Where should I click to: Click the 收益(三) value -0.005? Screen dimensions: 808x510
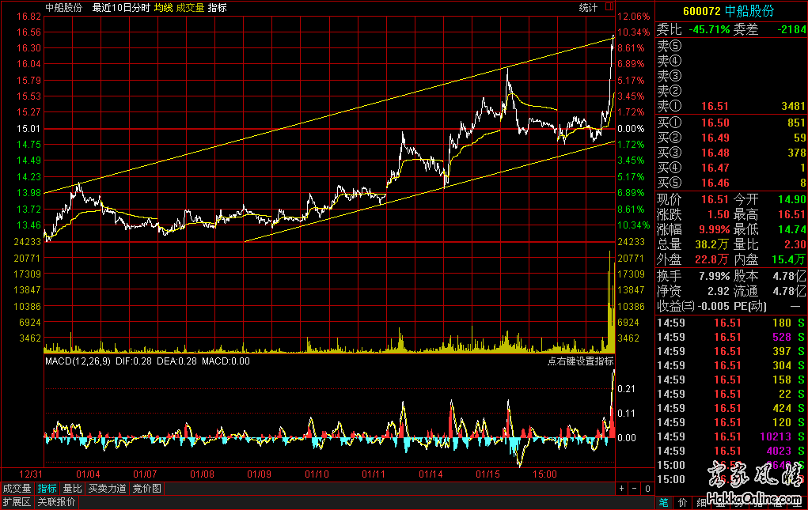[714, 306]
